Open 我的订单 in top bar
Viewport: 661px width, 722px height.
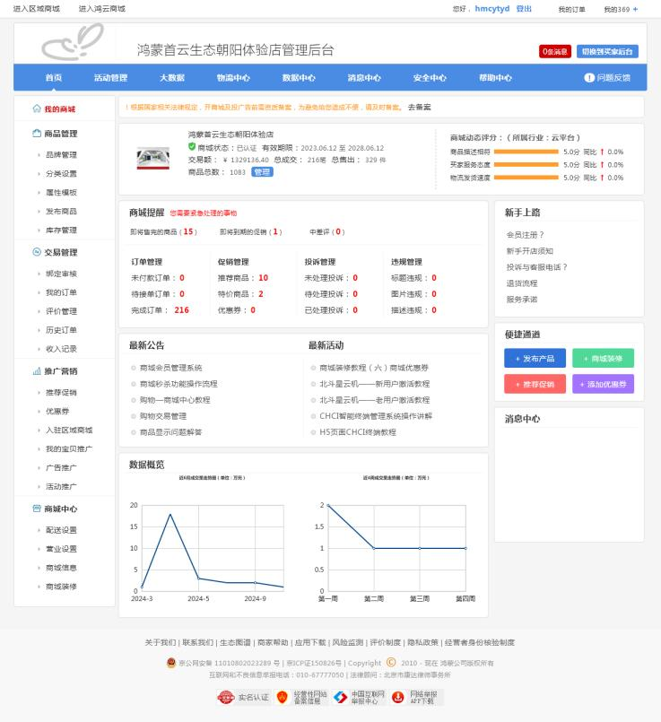coord(571,9)
